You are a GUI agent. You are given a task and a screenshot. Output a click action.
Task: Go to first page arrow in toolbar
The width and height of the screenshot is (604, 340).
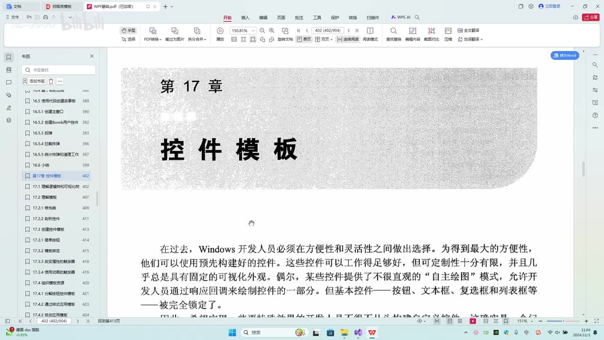coord(299,31)
